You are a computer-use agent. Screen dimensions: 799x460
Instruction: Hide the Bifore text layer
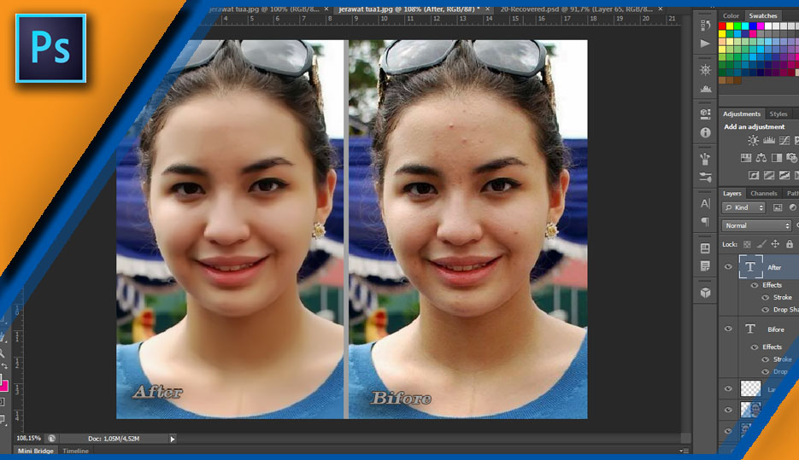pyautogui.click(x=728, y=329)
